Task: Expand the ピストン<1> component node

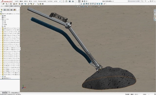Action: 1,39
